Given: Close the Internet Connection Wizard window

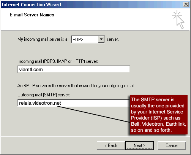Looking at the screenshot, I should pyautogui.click(x=186, y=5).
